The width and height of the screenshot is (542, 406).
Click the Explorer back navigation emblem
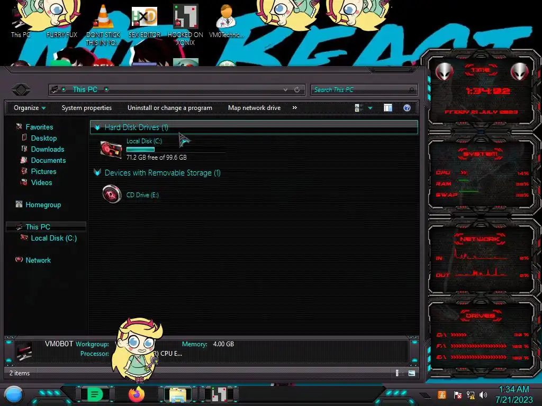coord(21,90)
